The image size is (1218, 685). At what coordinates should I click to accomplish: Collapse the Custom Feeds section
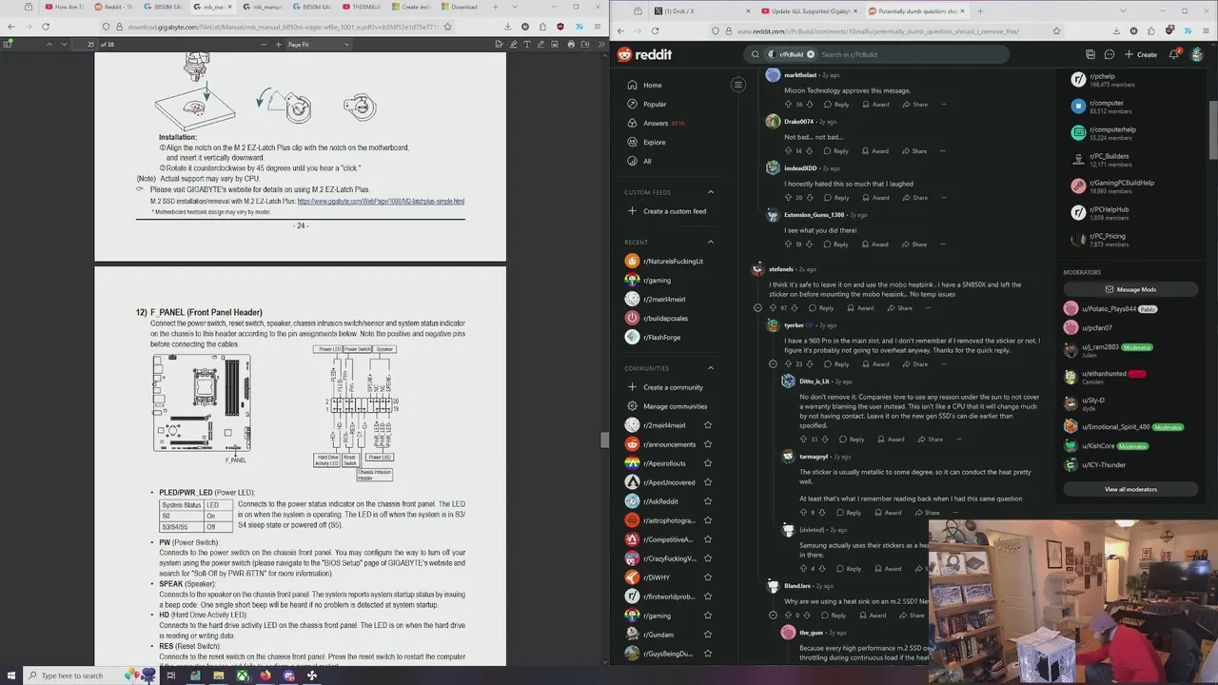710,192
